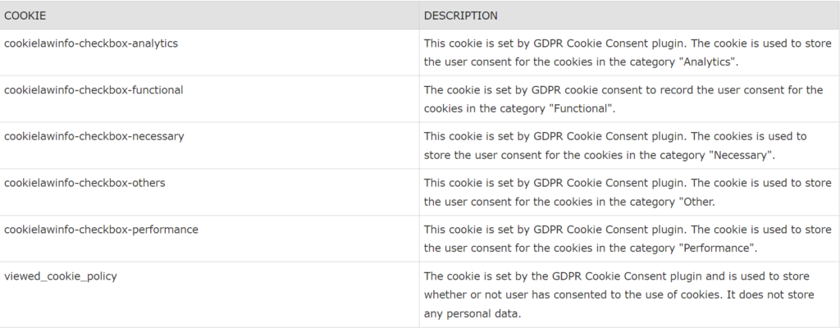Click "any personal data." text line
Screen dimensions: 840x328
coord(472,313)
